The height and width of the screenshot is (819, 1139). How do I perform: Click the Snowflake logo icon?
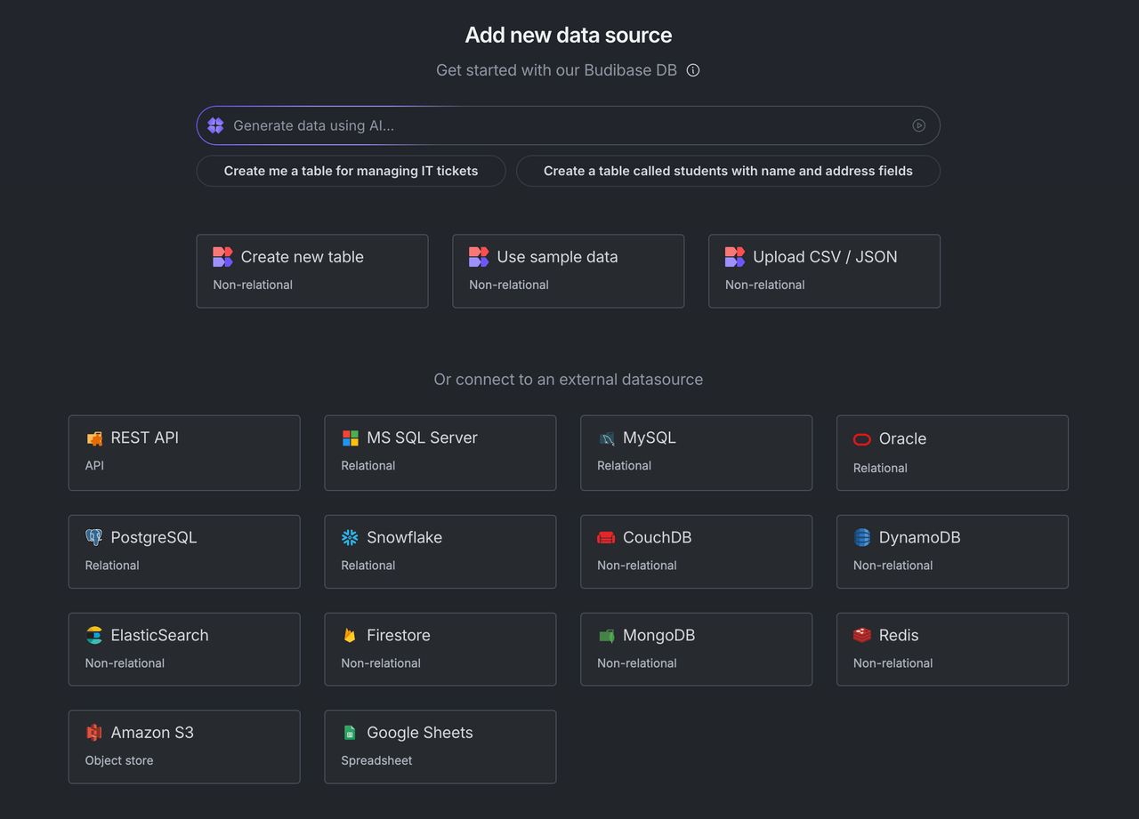[350, 537]
